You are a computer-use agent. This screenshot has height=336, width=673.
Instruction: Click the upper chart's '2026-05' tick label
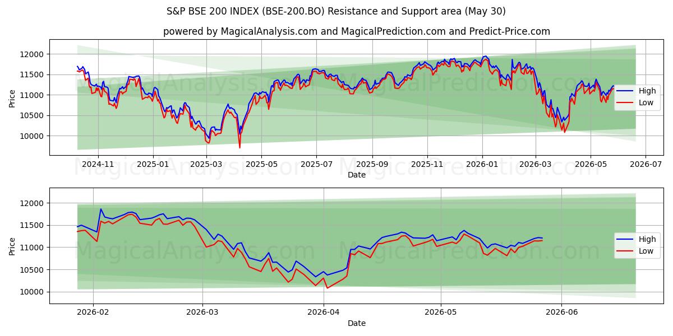591,164
